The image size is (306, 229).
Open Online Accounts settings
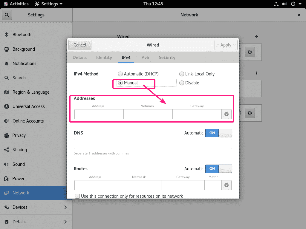pos(36,121)
